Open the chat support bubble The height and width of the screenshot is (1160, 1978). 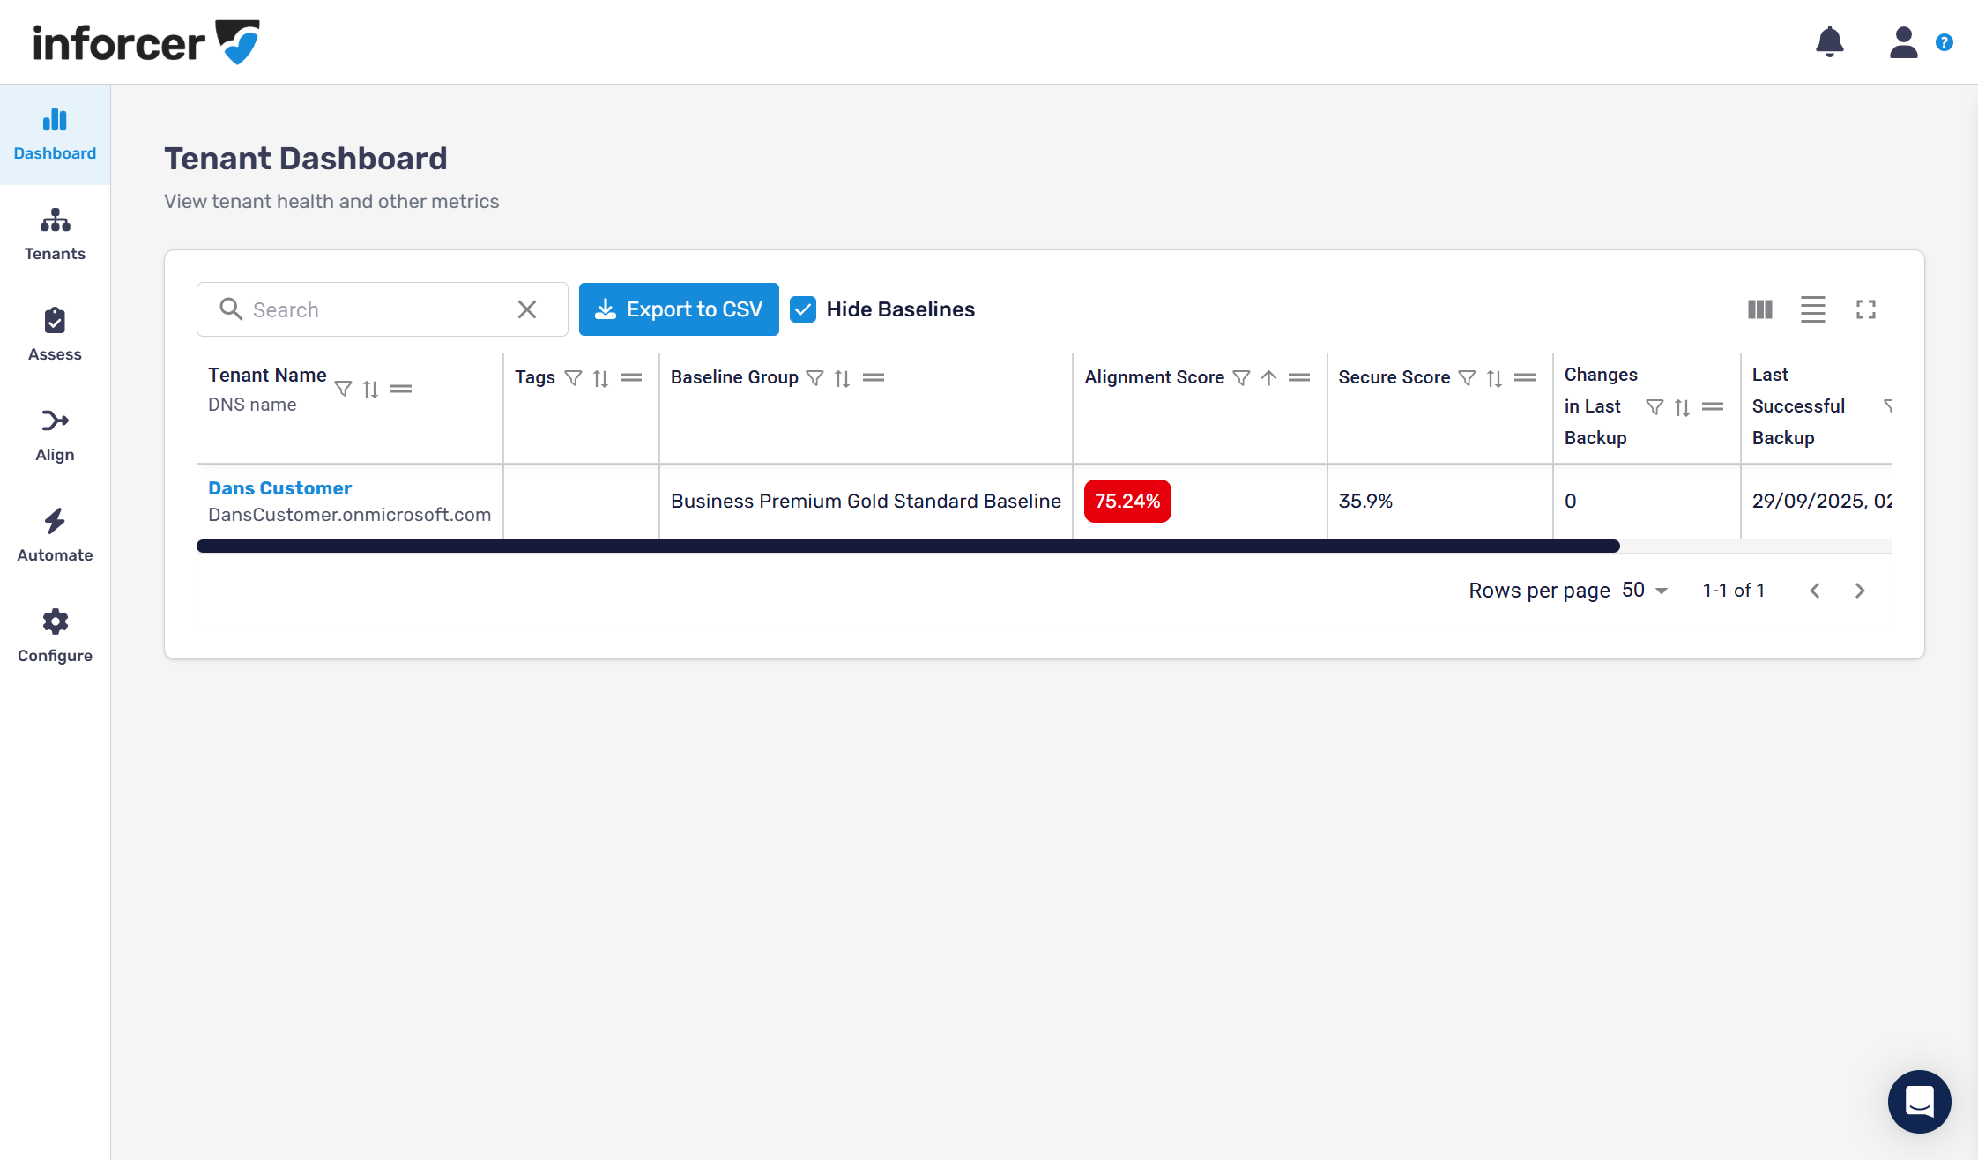(x=1919, y=1101)
